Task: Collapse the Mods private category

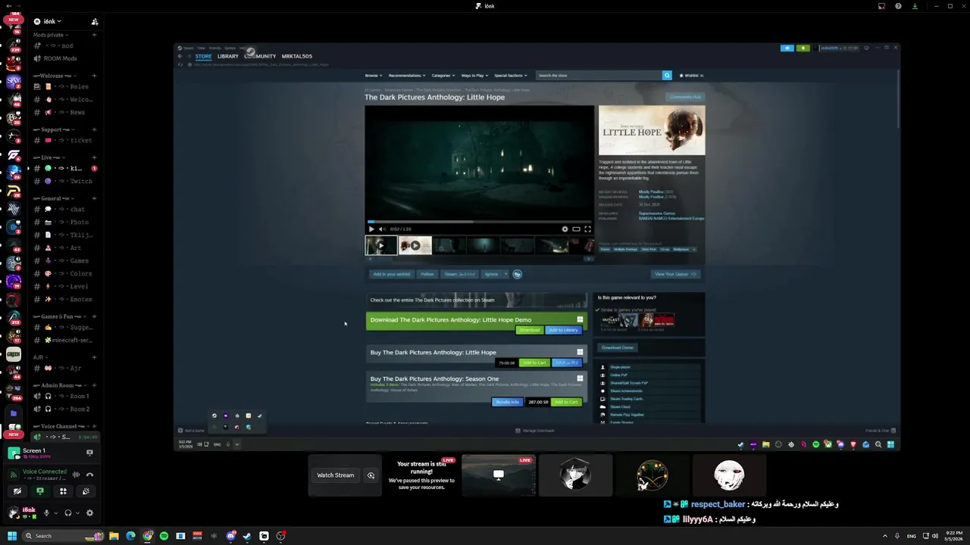Action: (x=50, y=35)
